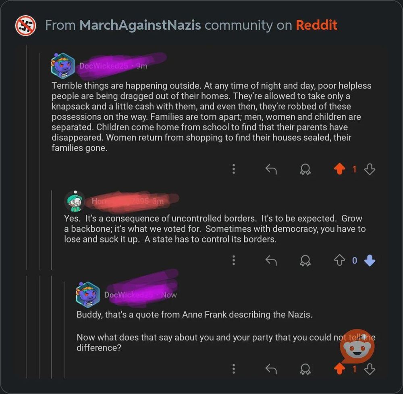View the blue avatar of the first commenter
The width and height of the screenshot is (403, 394).
pos(63,66)
